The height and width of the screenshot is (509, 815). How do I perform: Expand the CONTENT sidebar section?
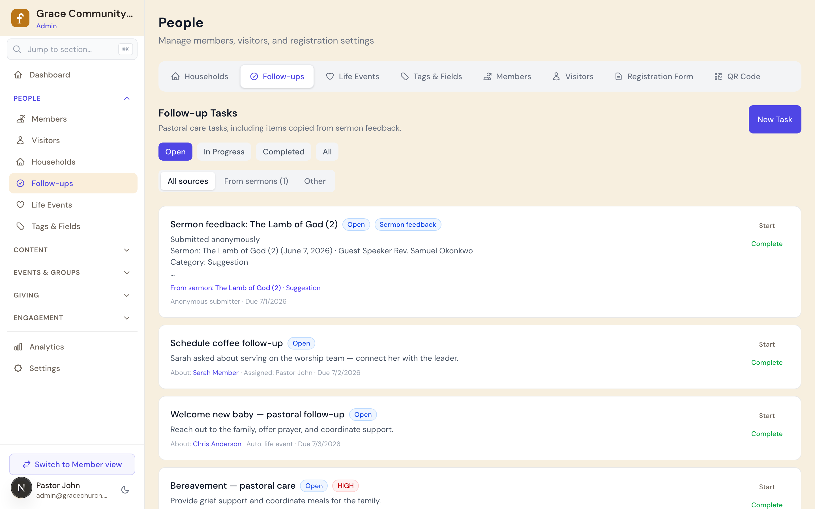pos(126,250)
